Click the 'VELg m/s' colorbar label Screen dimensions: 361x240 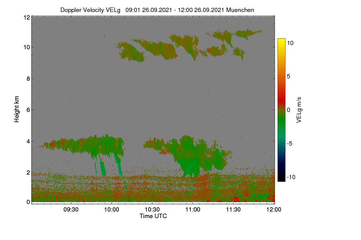pyautogui.click(x=299, y=109)
